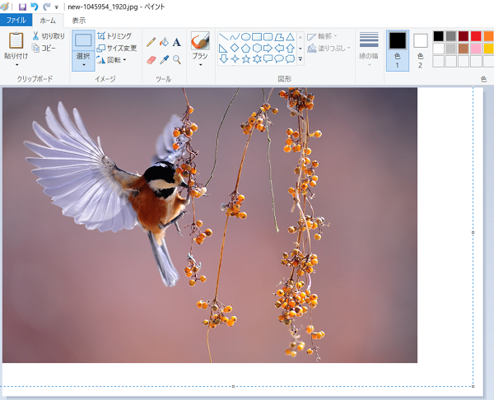
Task: Choose the Rounded rectangular callout shape
Action: (x=268, y=59)
